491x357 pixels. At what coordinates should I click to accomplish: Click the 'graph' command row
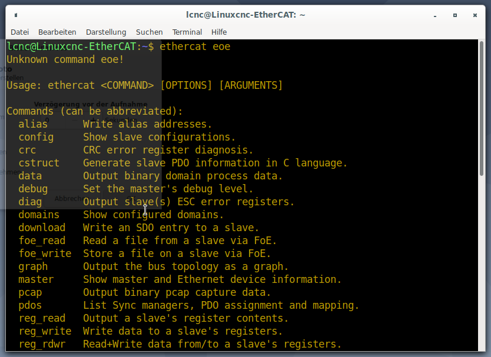(154, 266)
